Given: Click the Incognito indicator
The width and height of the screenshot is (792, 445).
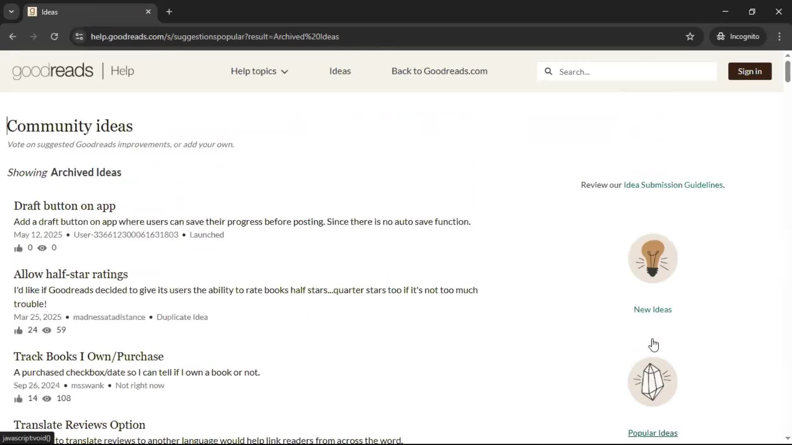Looking at the screenshot, I should click(738, 37).
